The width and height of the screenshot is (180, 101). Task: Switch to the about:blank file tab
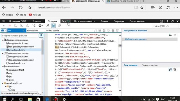(x=32, y=31)
